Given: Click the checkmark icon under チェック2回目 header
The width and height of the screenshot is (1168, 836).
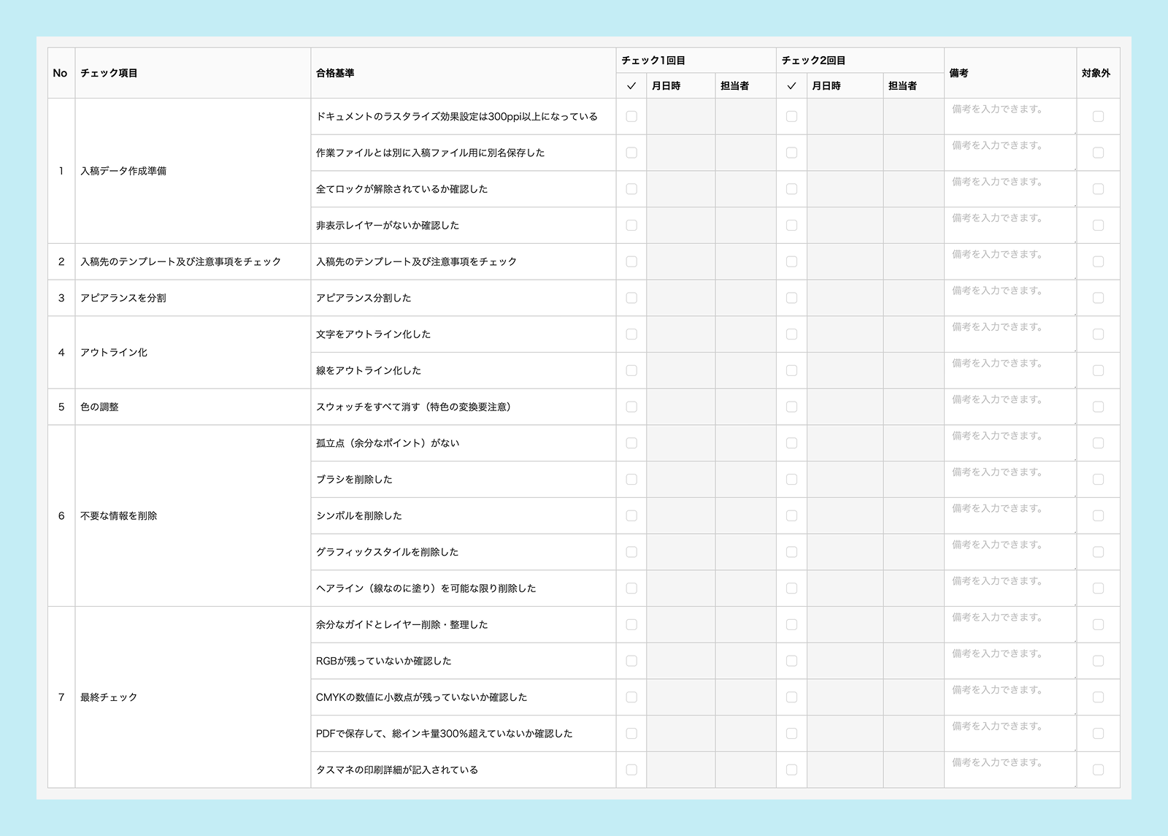Looking at the screenshot, I should [x=791, y=86].
